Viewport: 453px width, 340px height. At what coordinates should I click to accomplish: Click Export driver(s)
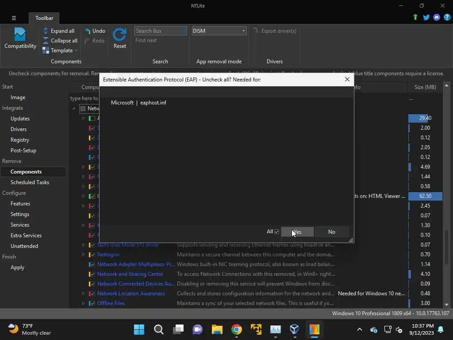click(x=275, y=31)
